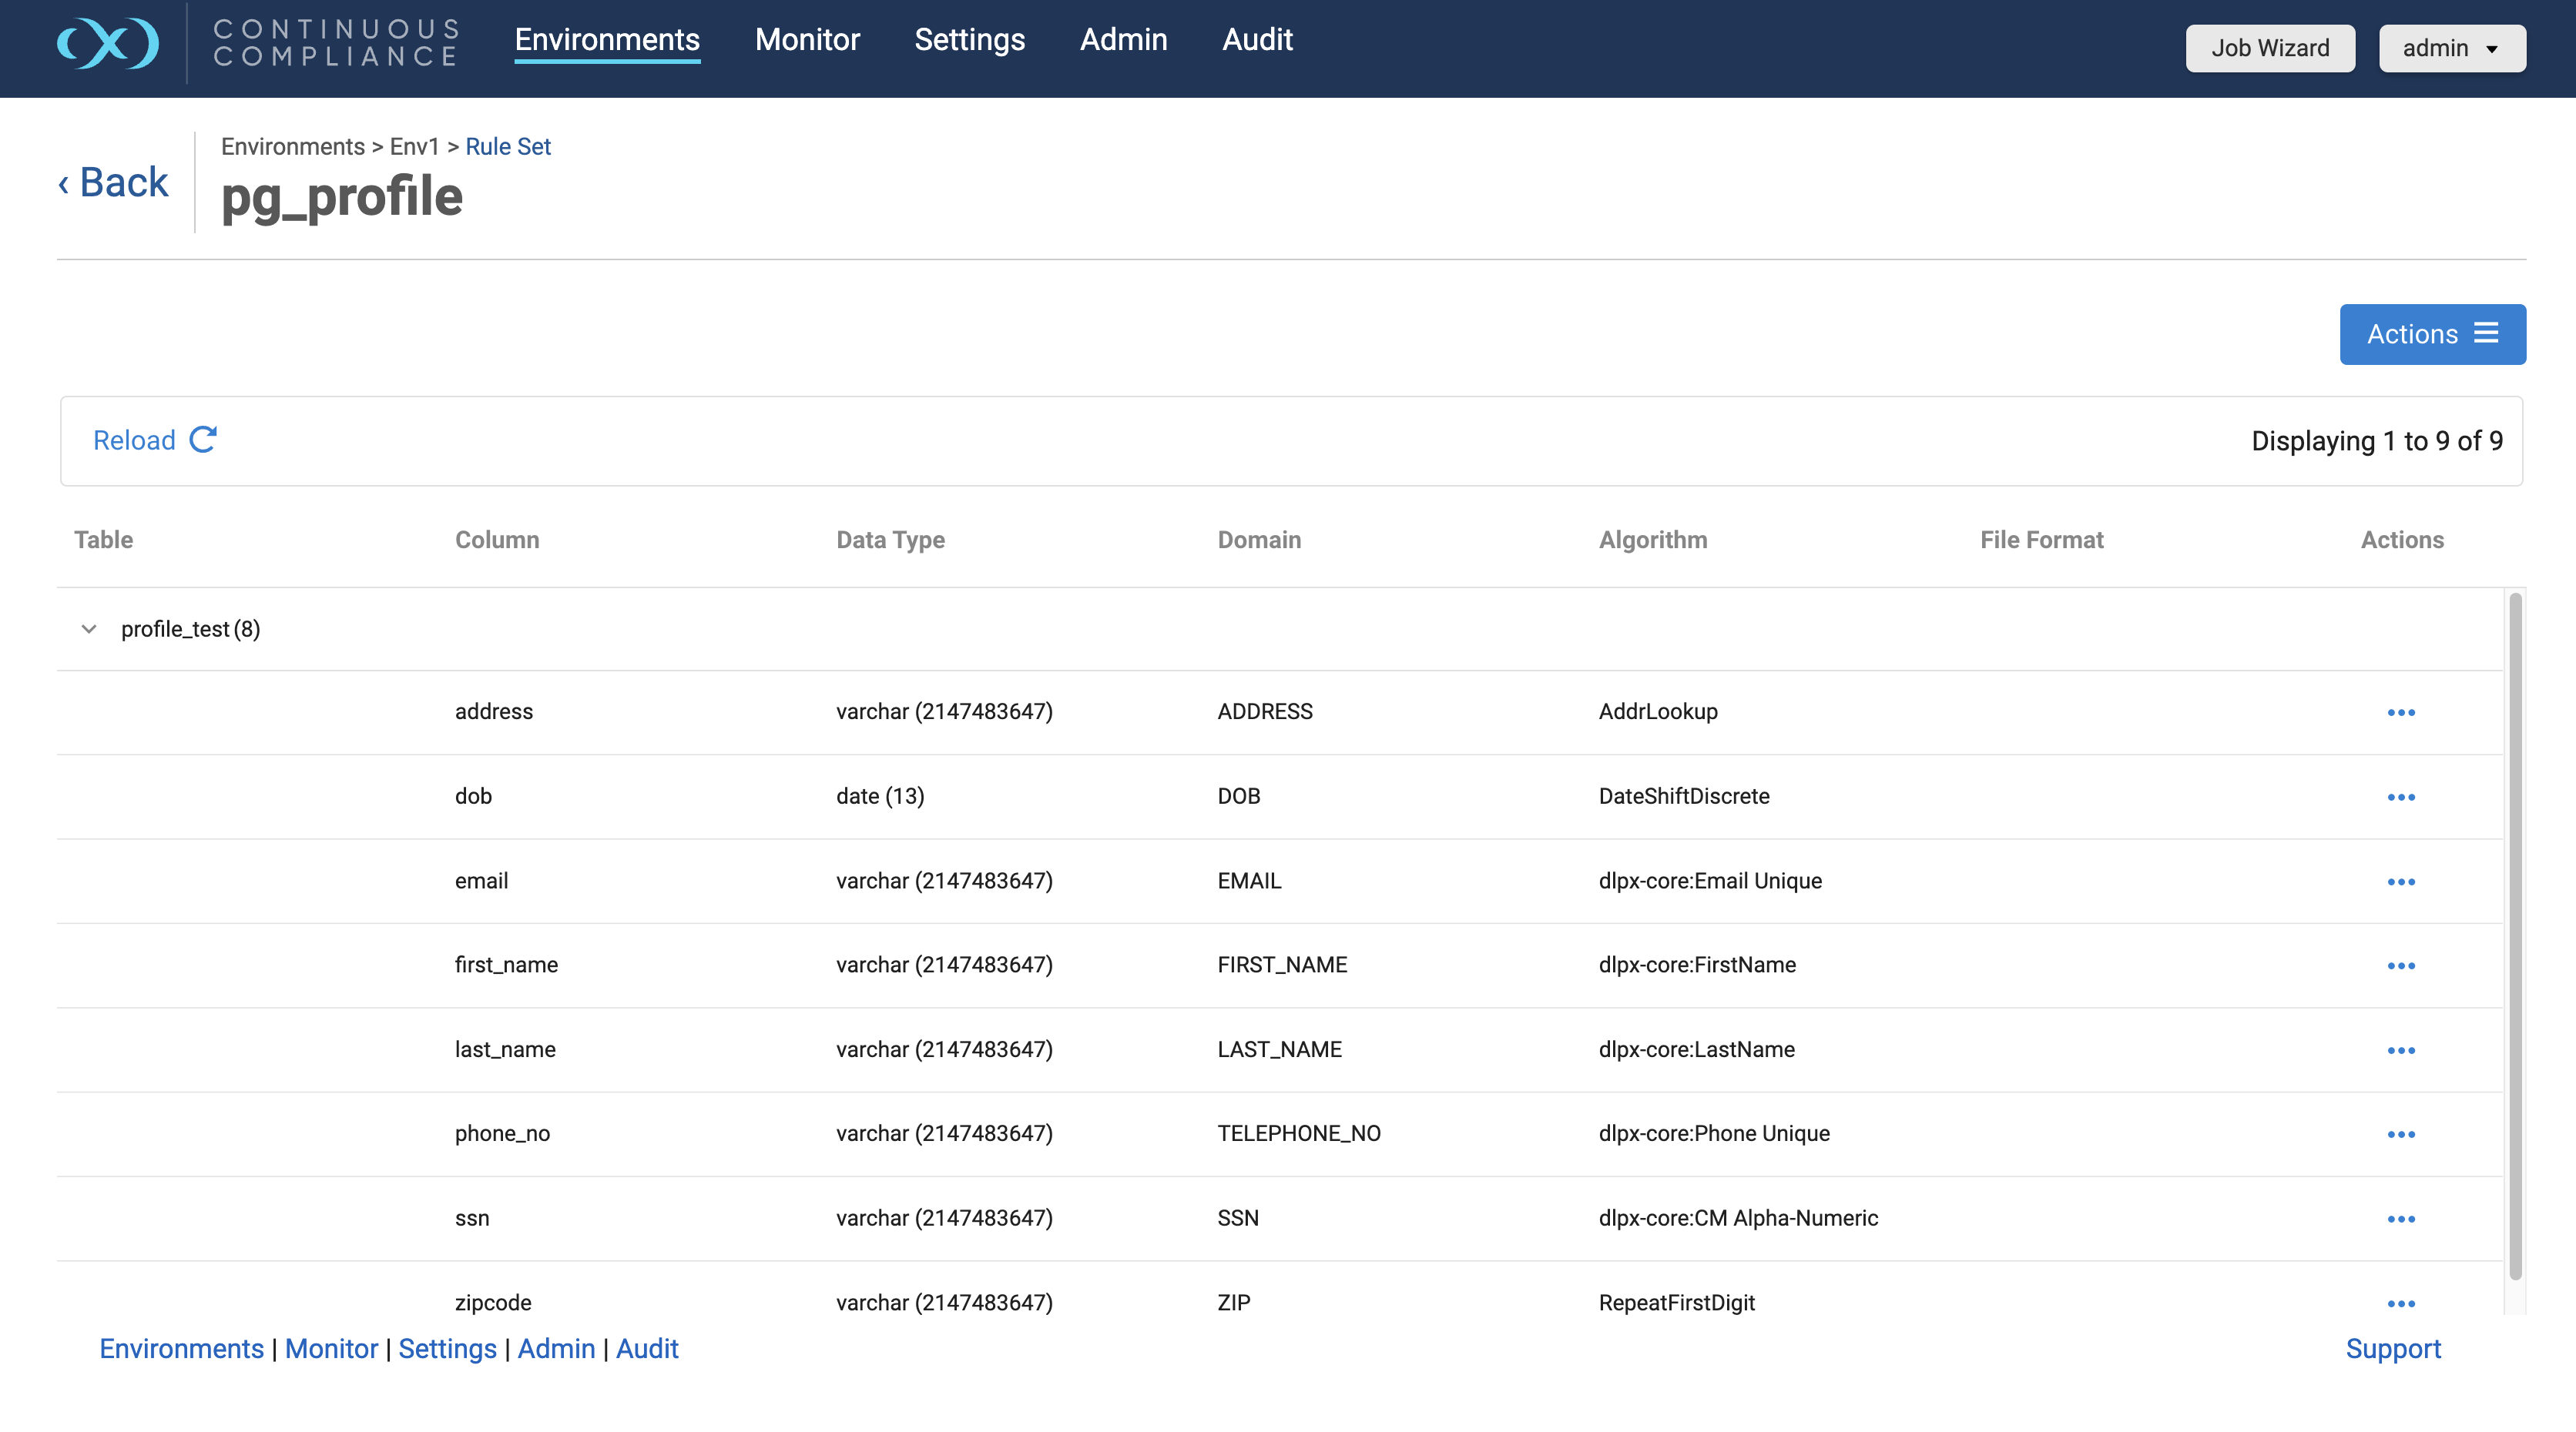Open the actions ellipsis for first_name row

2401,965
